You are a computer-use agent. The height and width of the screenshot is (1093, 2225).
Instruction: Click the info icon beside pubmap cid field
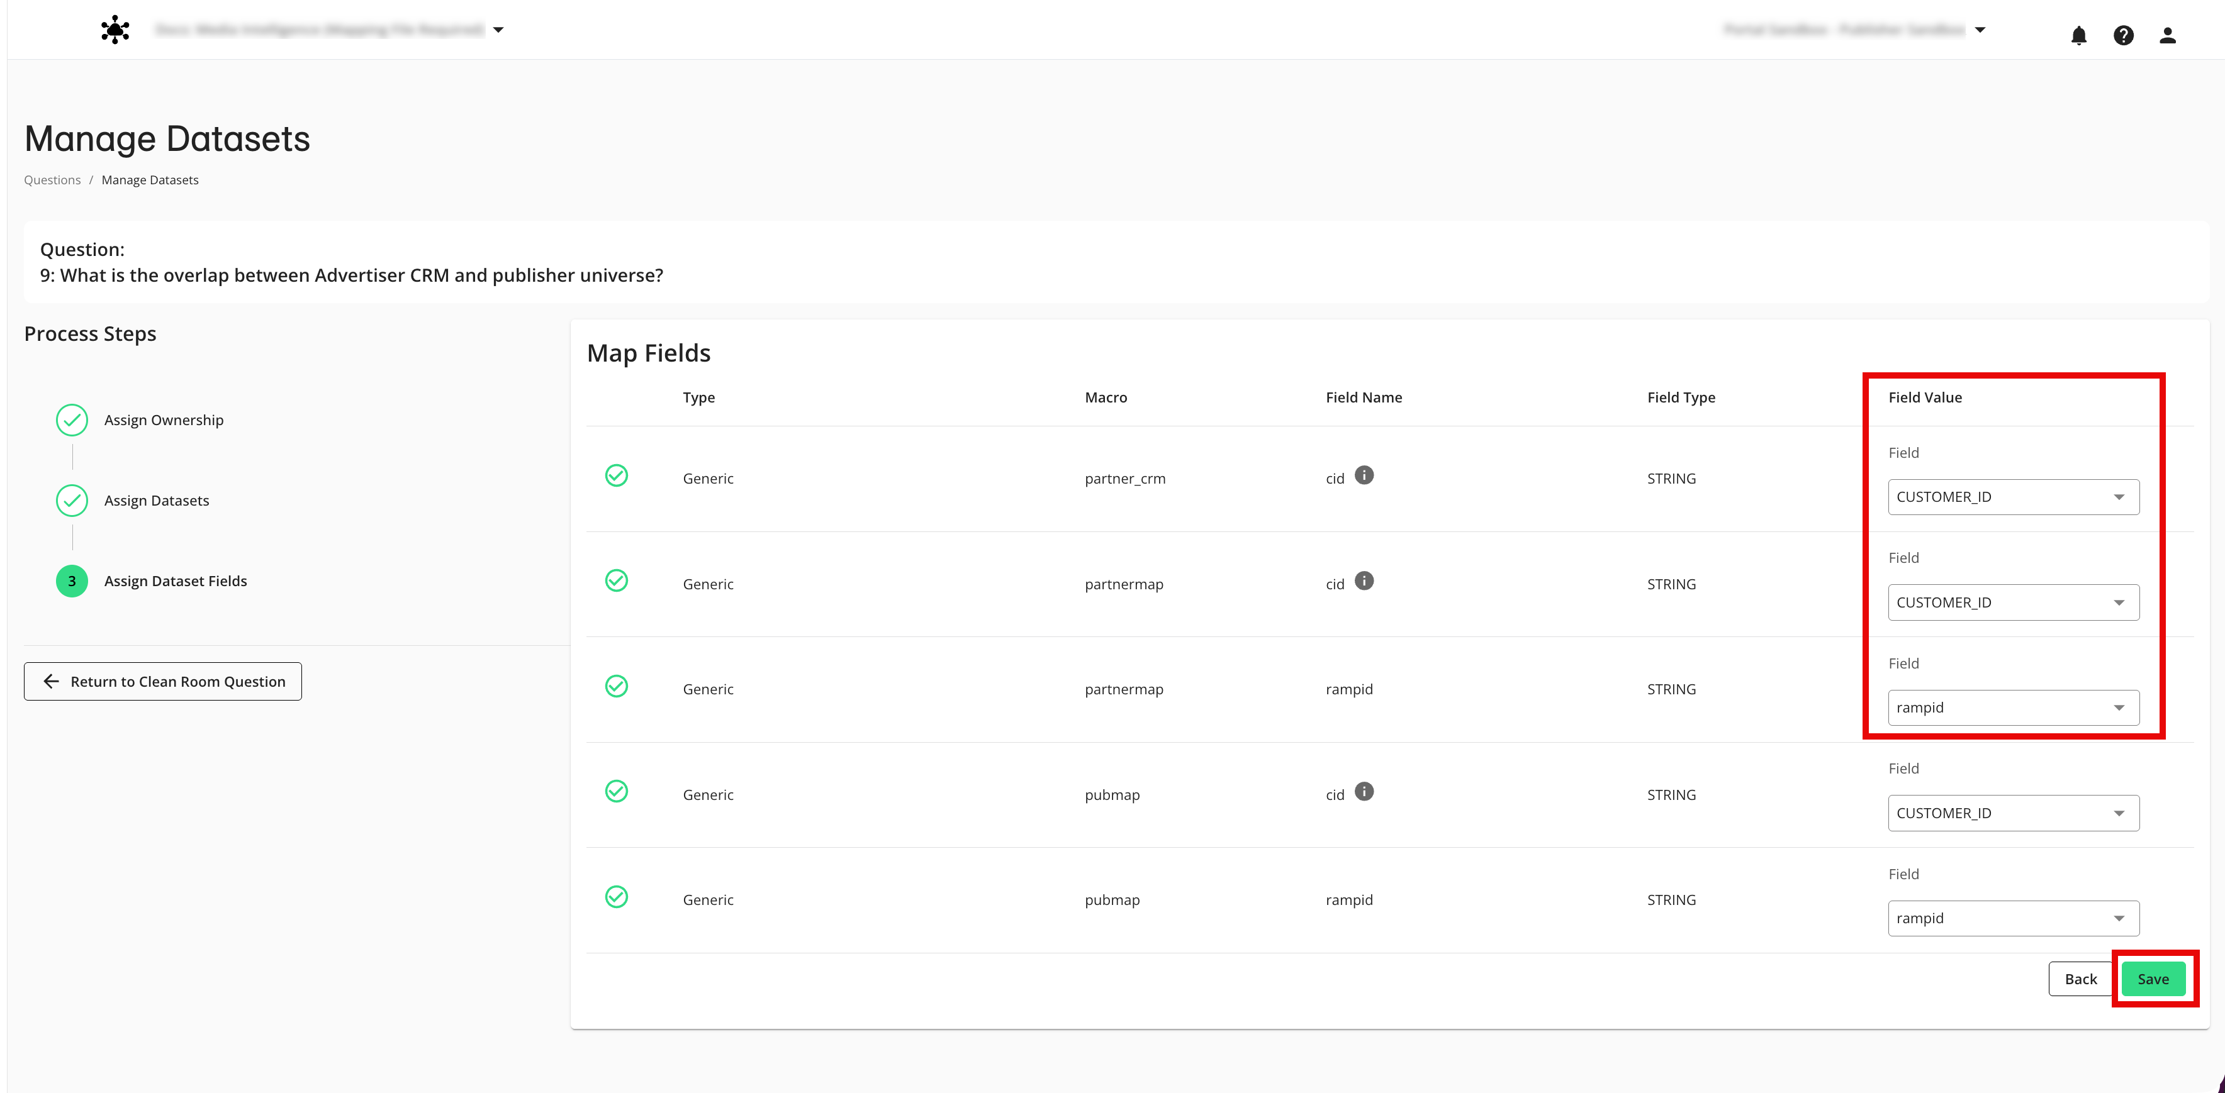click(x=1364, y=791)
